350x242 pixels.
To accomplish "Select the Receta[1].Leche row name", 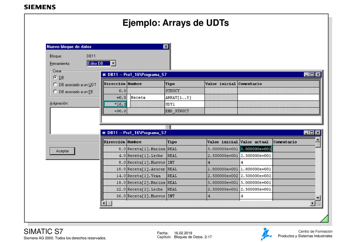I will tap(146, 156).
